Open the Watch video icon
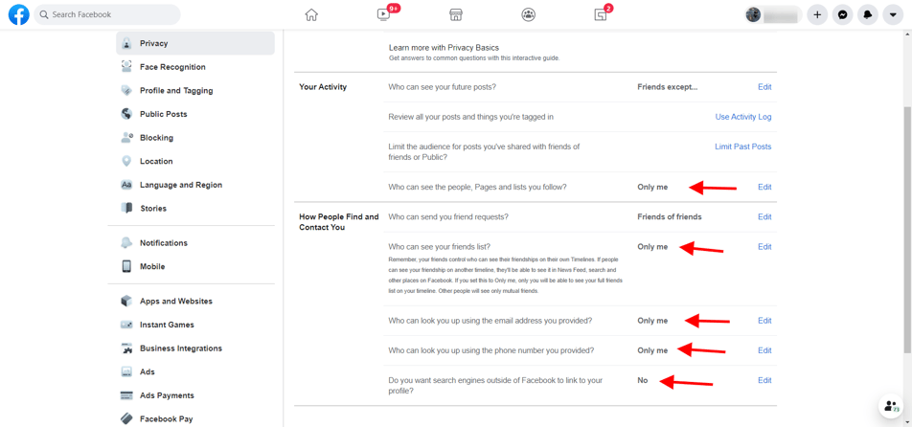This screenshot has height=427, width=912. (384, 14)
